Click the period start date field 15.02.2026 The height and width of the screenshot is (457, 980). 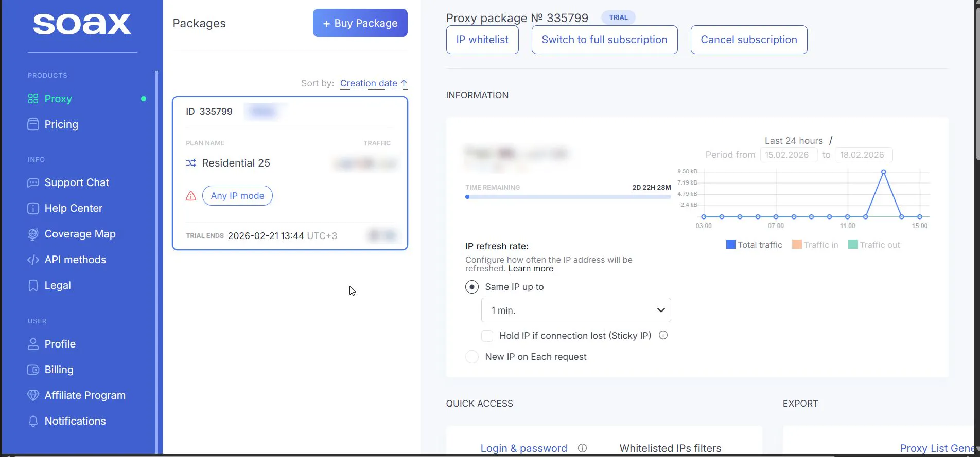[789, 155]
